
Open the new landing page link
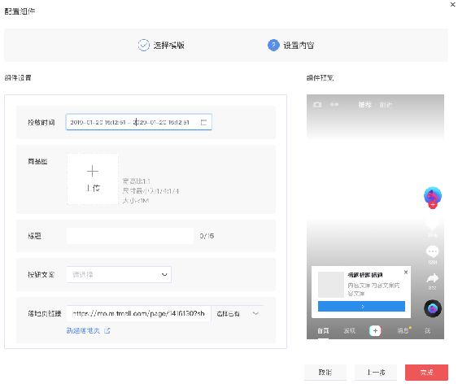pyautogui.click(x=83, y=330)
